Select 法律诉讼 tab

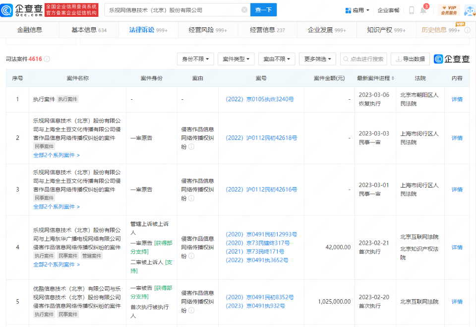point(148,30)
